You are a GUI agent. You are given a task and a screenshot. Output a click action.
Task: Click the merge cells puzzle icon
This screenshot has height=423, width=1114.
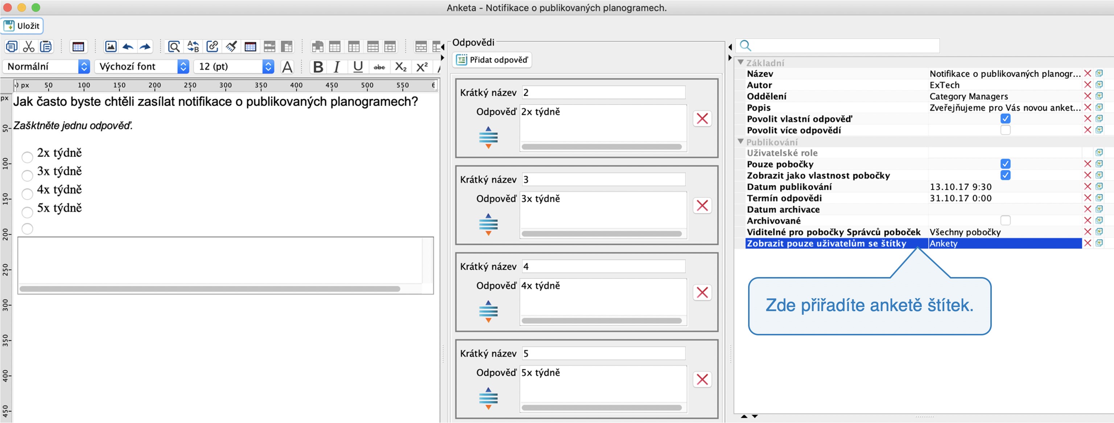[317, 46]
